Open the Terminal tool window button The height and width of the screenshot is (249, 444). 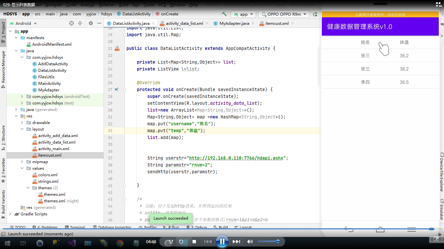click(x=75, y=227)
